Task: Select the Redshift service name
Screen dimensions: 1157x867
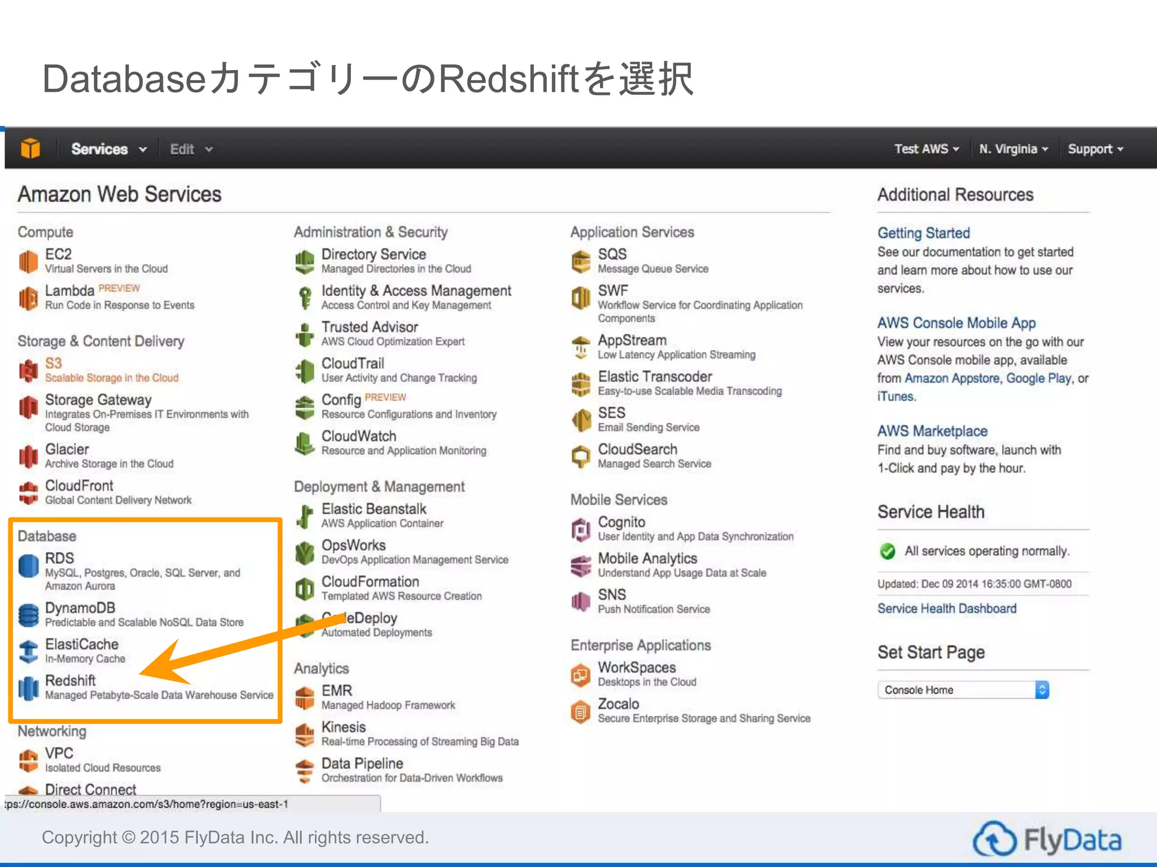Action: [x=71, y=680]
